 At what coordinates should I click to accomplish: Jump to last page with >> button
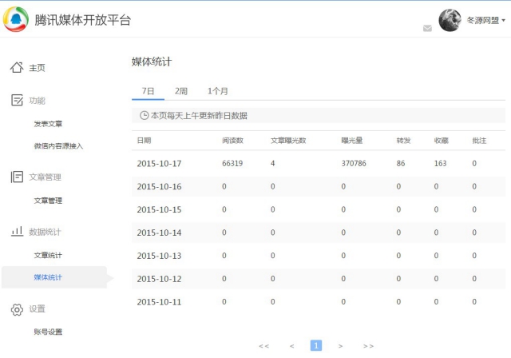coord(368,346)
